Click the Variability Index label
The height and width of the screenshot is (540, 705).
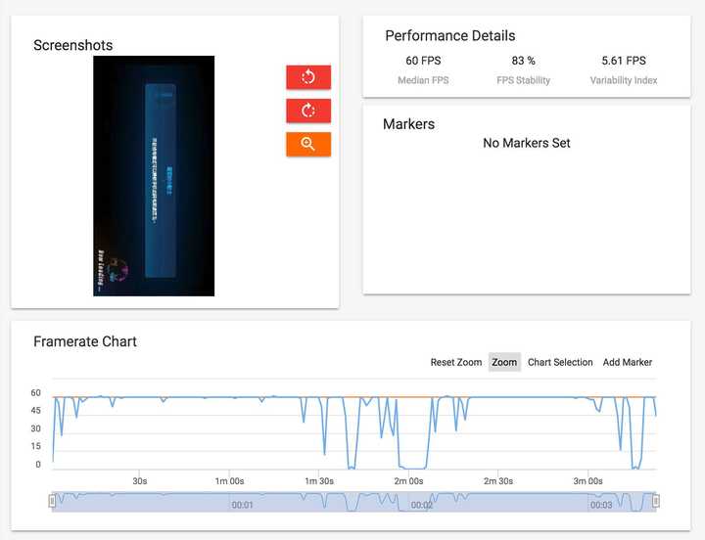point(624,80)
